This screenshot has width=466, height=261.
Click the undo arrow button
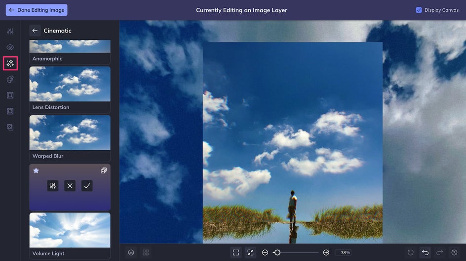[426, 253]
